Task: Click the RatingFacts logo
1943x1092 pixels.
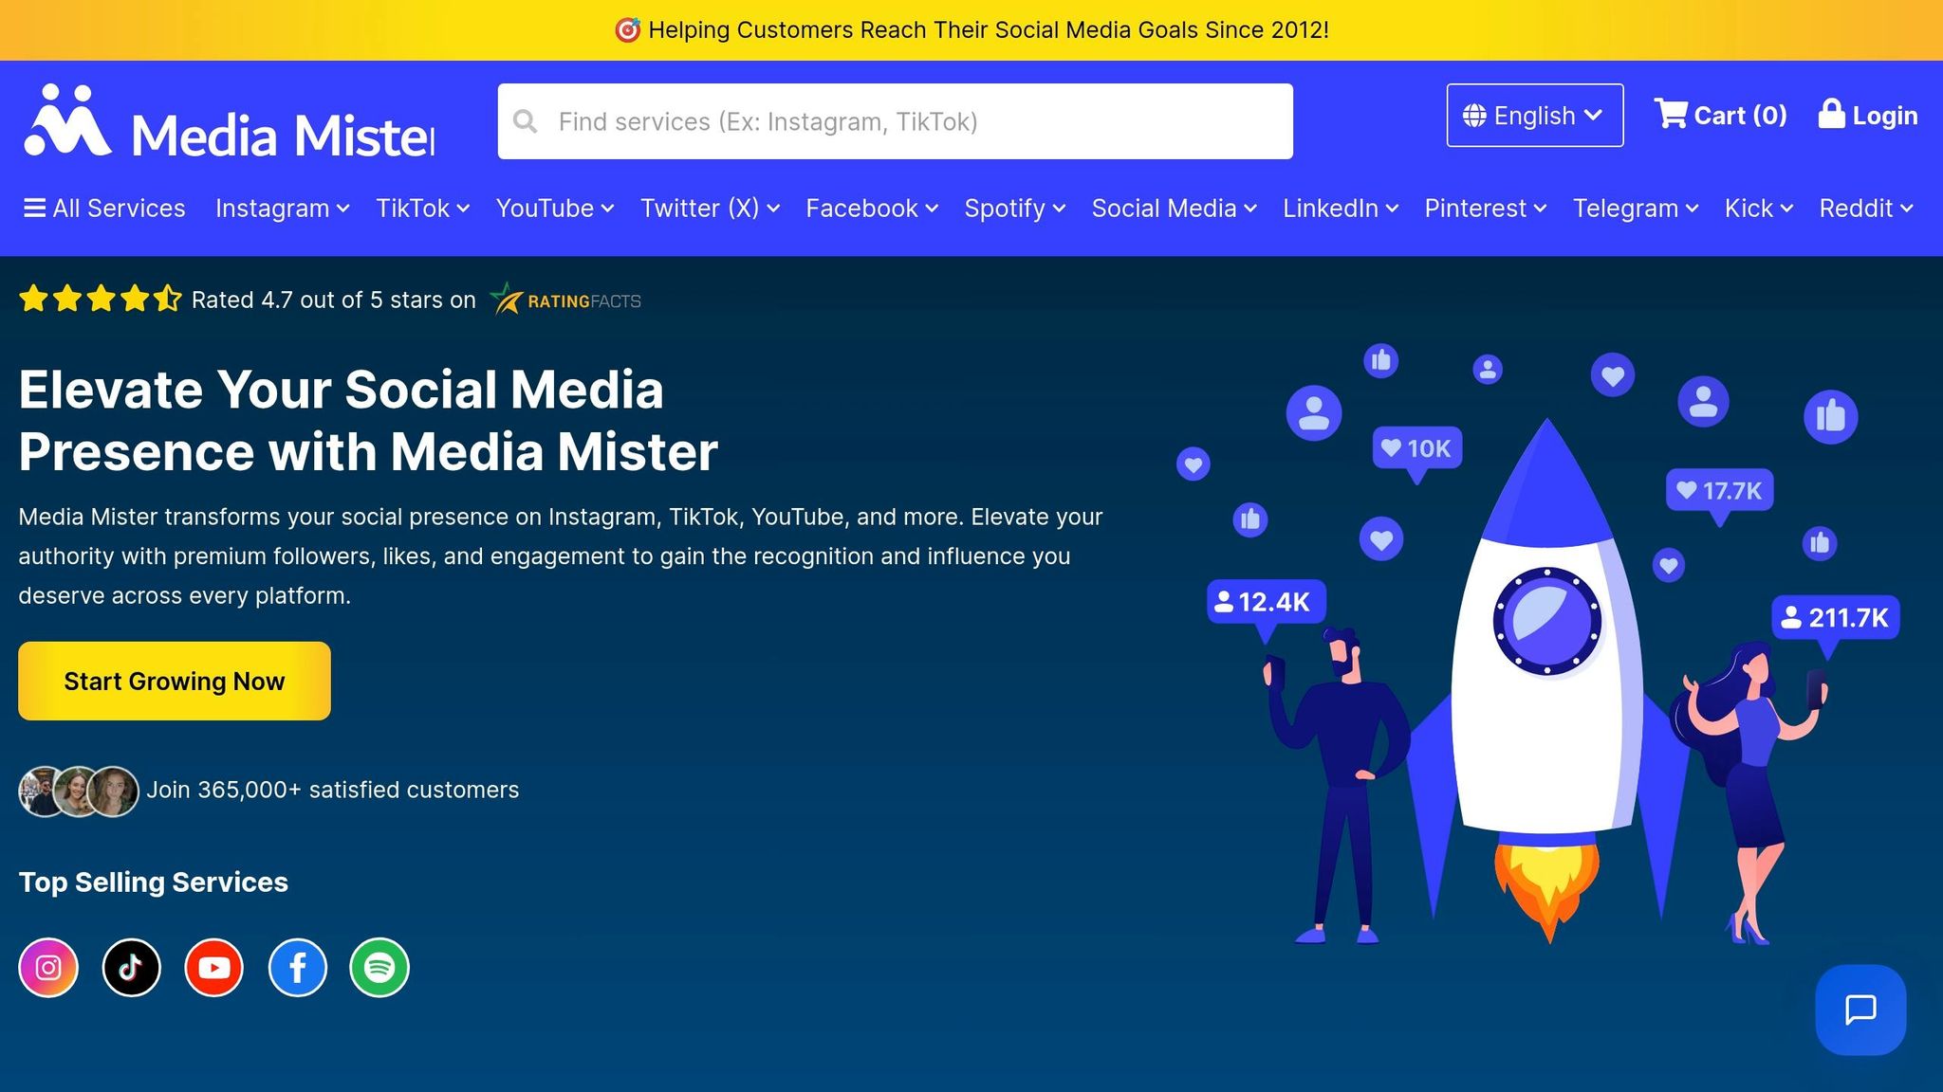Action: click(565, 300)
